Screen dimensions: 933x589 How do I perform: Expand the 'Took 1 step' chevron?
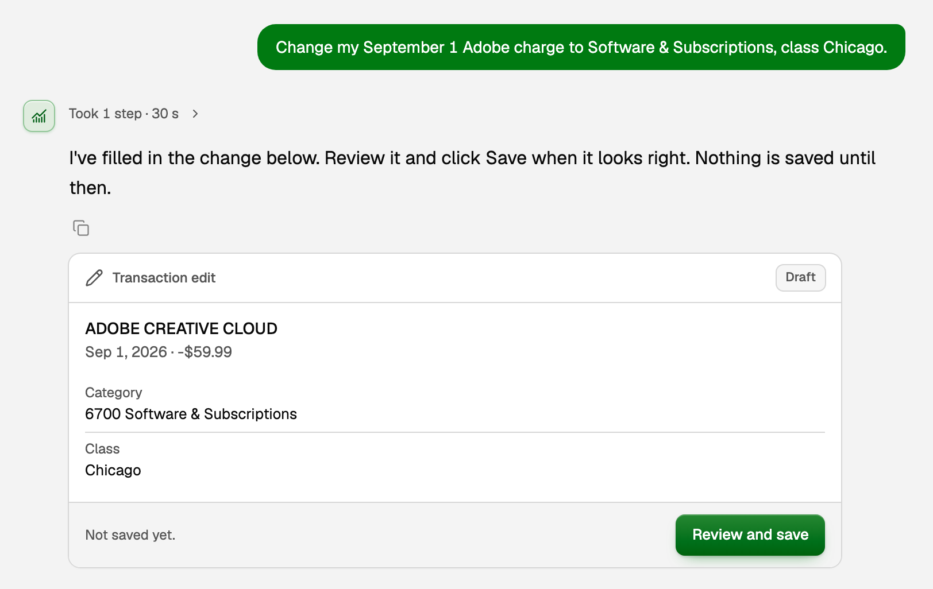click(x=195, y=114)
